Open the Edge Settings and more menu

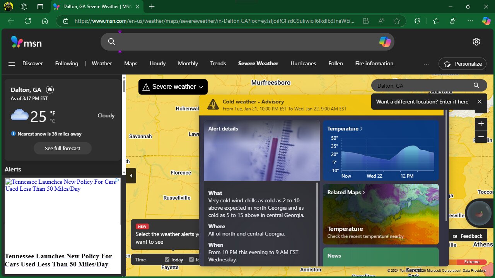(470, 21)
